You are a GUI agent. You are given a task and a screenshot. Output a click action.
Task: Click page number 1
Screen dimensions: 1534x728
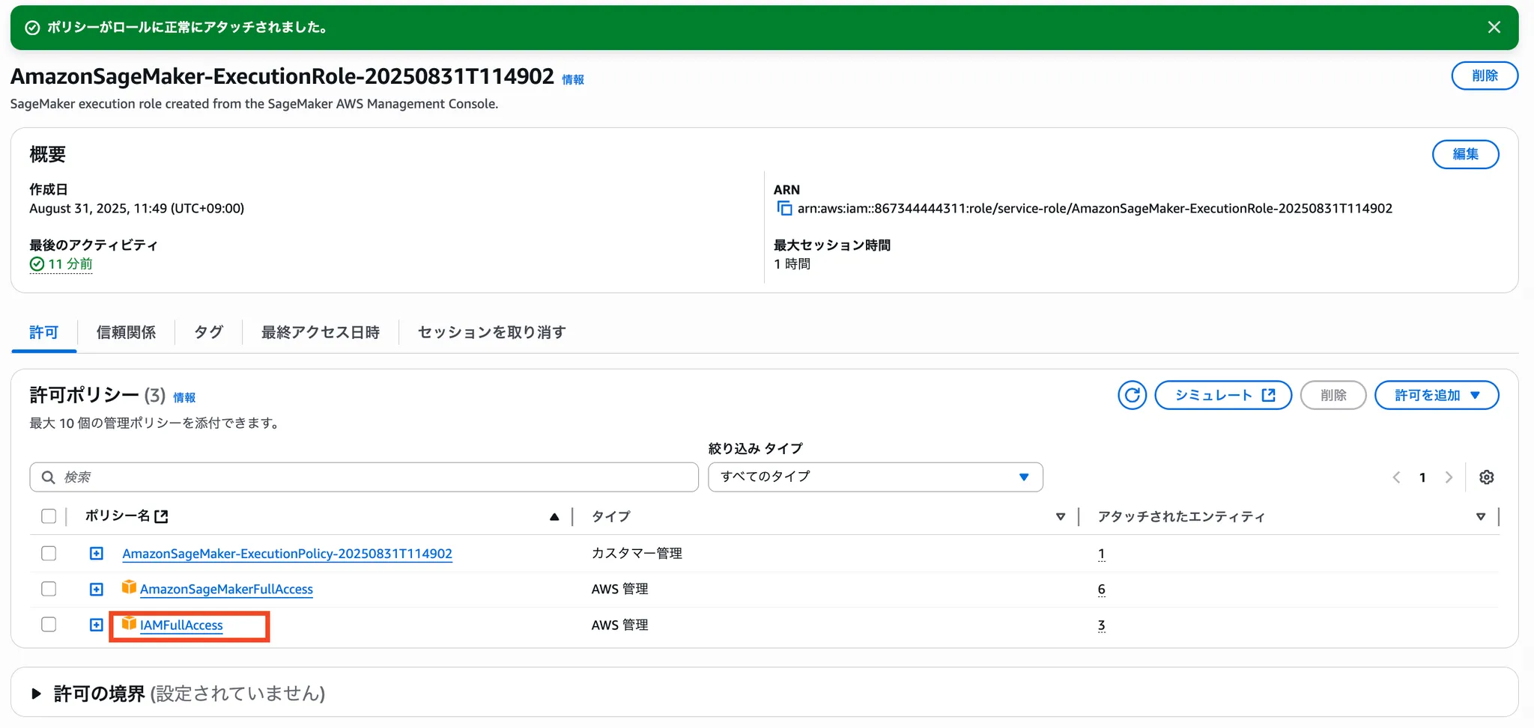[1422, 477]
